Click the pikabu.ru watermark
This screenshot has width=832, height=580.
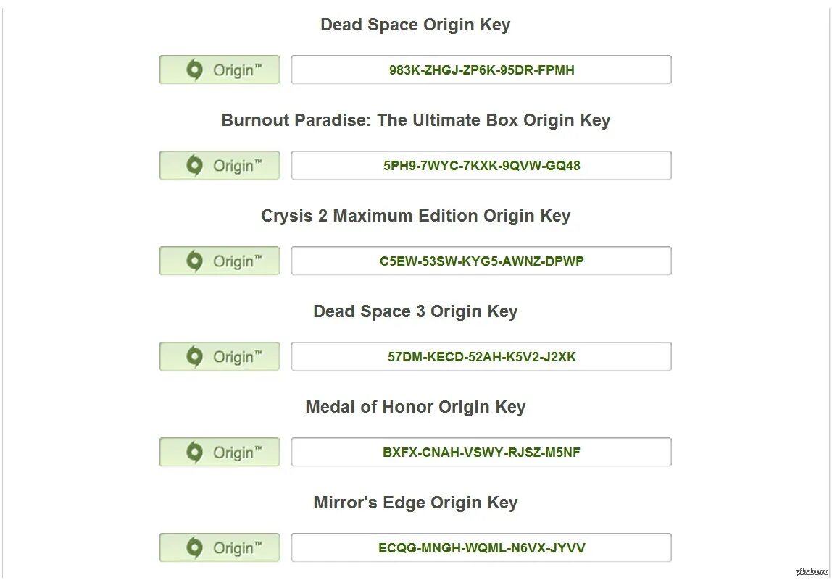click(812, 571)
